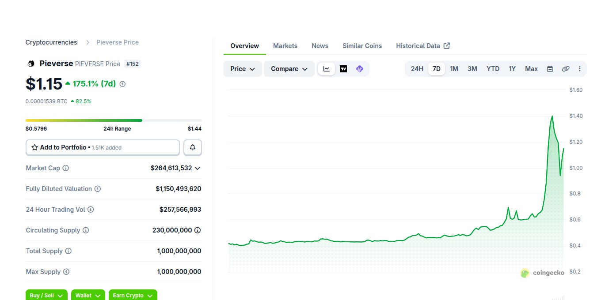The width and height of the screenshot is (601, 300).
Task: Click the price alert bell icon
Action: 193,147
